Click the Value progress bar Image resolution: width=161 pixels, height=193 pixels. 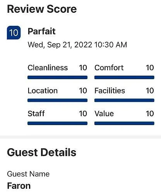click(124, 123)
